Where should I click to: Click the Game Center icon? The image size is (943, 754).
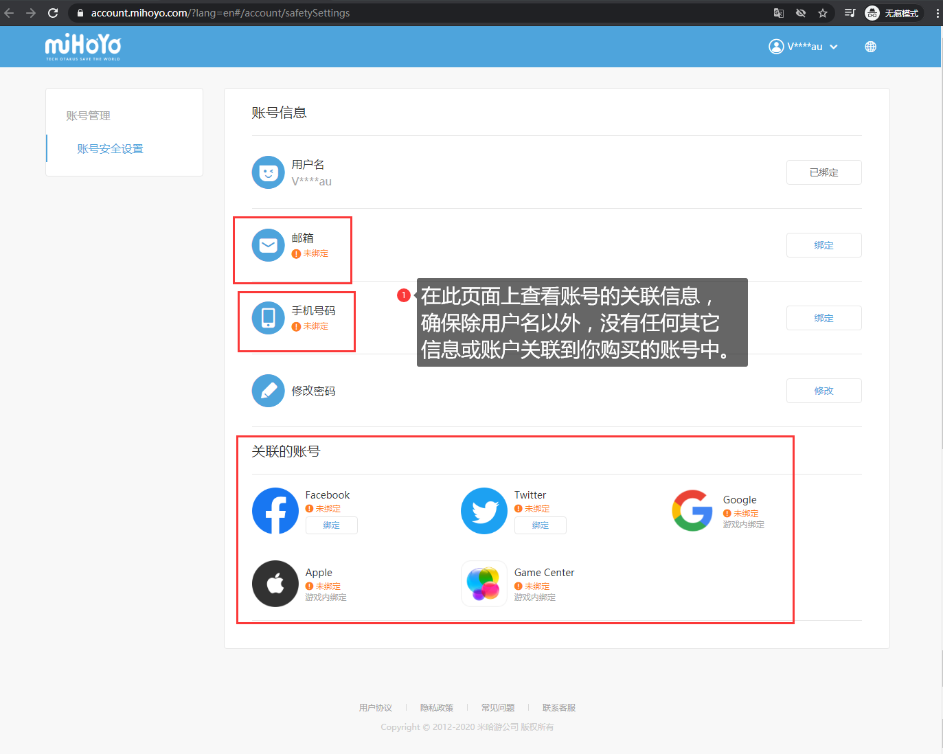[x=484, y=584]
